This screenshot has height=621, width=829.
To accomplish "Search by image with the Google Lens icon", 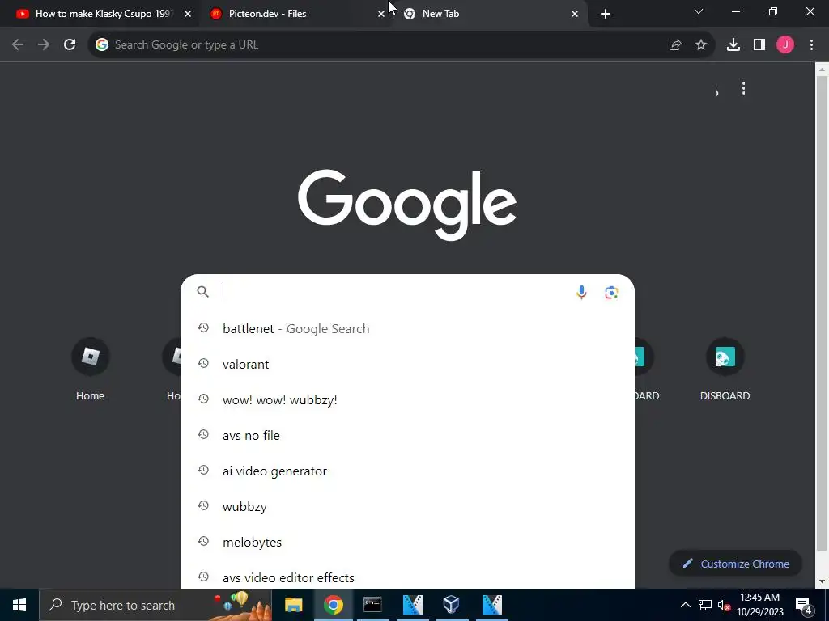I will tap(611, 292).
